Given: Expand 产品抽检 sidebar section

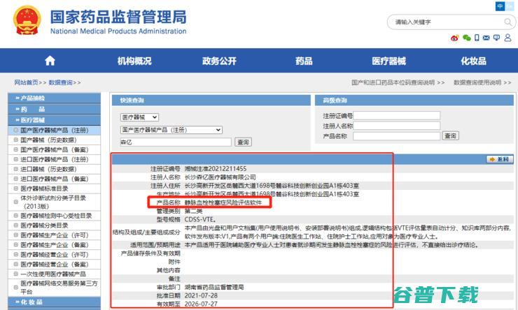Looking at the screenshot, I should coord(54,98).
